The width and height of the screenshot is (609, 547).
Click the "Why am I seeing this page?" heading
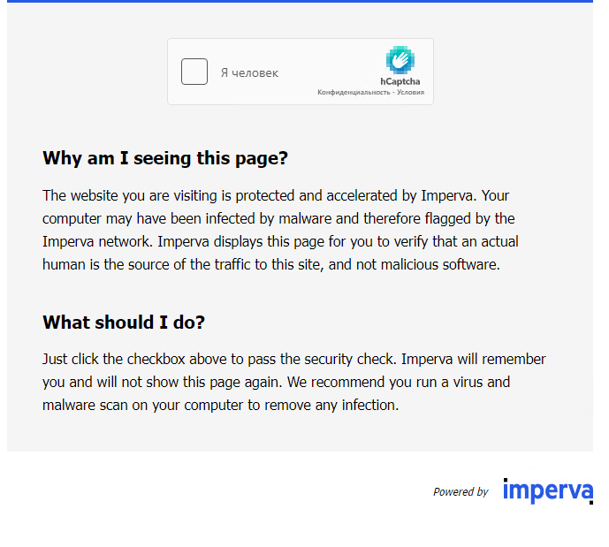point(165,158)
